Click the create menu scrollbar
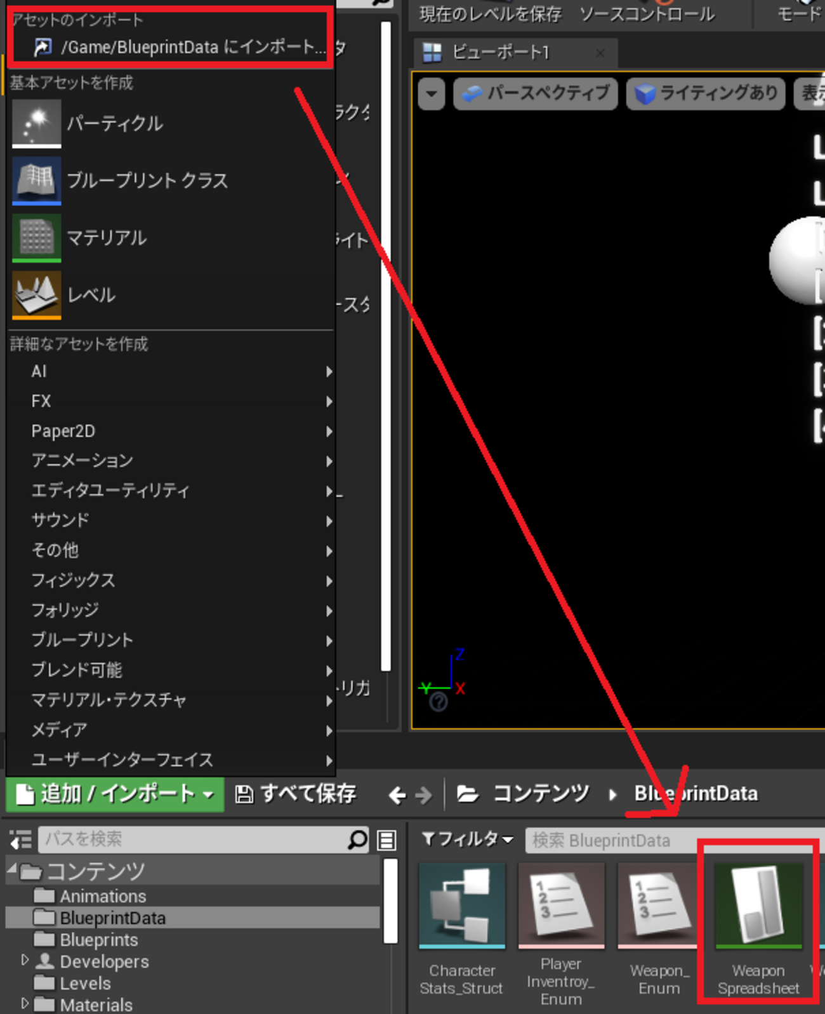This screenshot has width=825, height=1014. tap(386, 346)
